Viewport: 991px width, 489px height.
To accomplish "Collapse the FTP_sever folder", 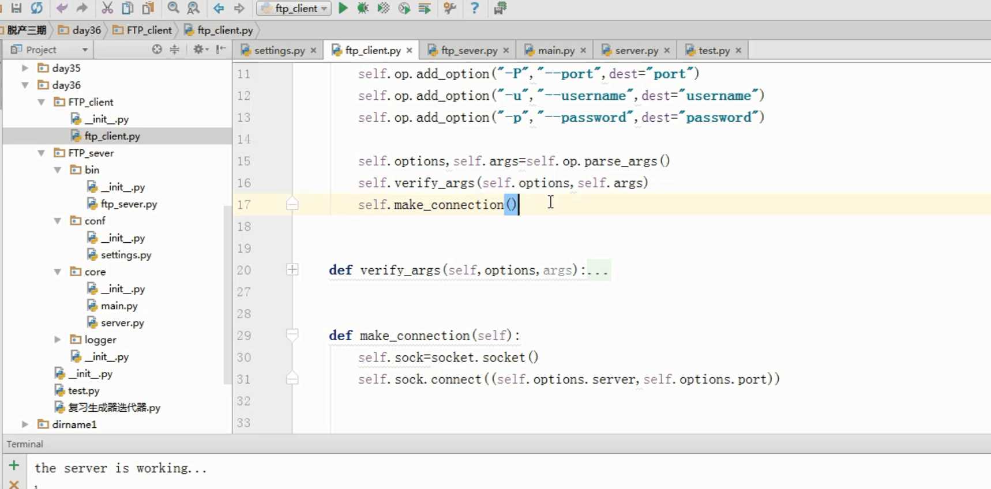I will point(41,153).
